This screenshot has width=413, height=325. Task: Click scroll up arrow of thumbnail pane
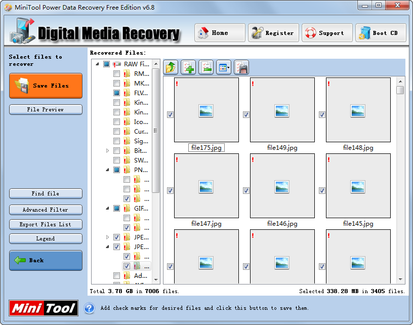[x=400, y=82]
